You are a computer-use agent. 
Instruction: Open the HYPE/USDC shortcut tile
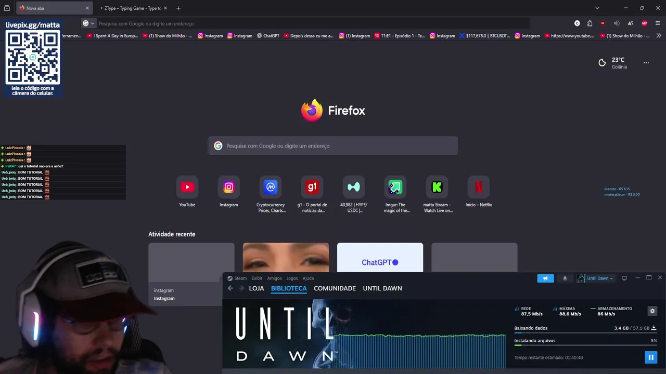pos(354,194)
